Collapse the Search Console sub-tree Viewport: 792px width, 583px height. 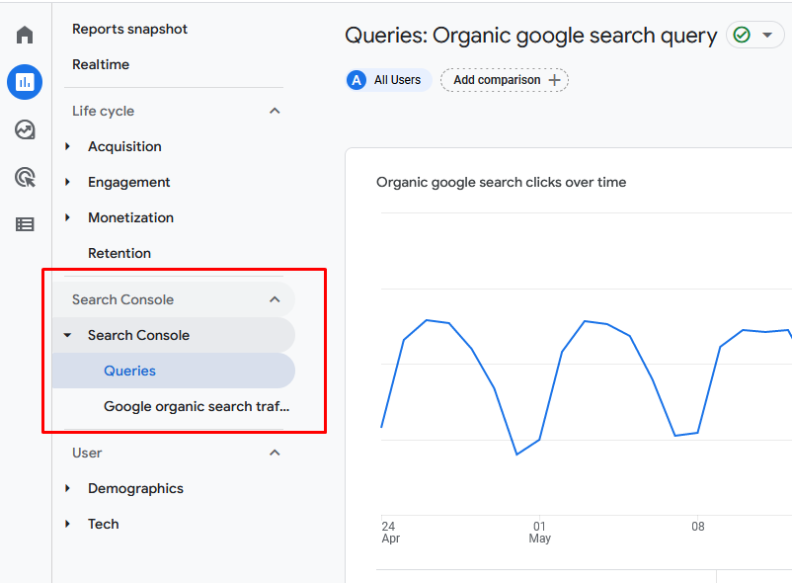click(67, 335)
